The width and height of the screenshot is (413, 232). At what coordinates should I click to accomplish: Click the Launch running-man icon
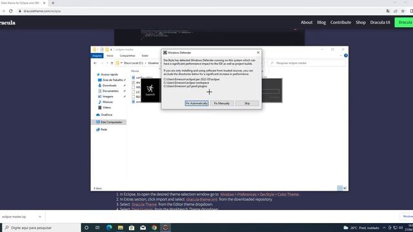pyautogui.click(x=150, y=90)
